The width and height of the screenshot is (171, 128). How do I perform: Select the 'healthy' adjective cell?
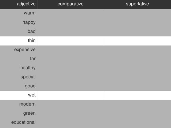click(28, 68)
